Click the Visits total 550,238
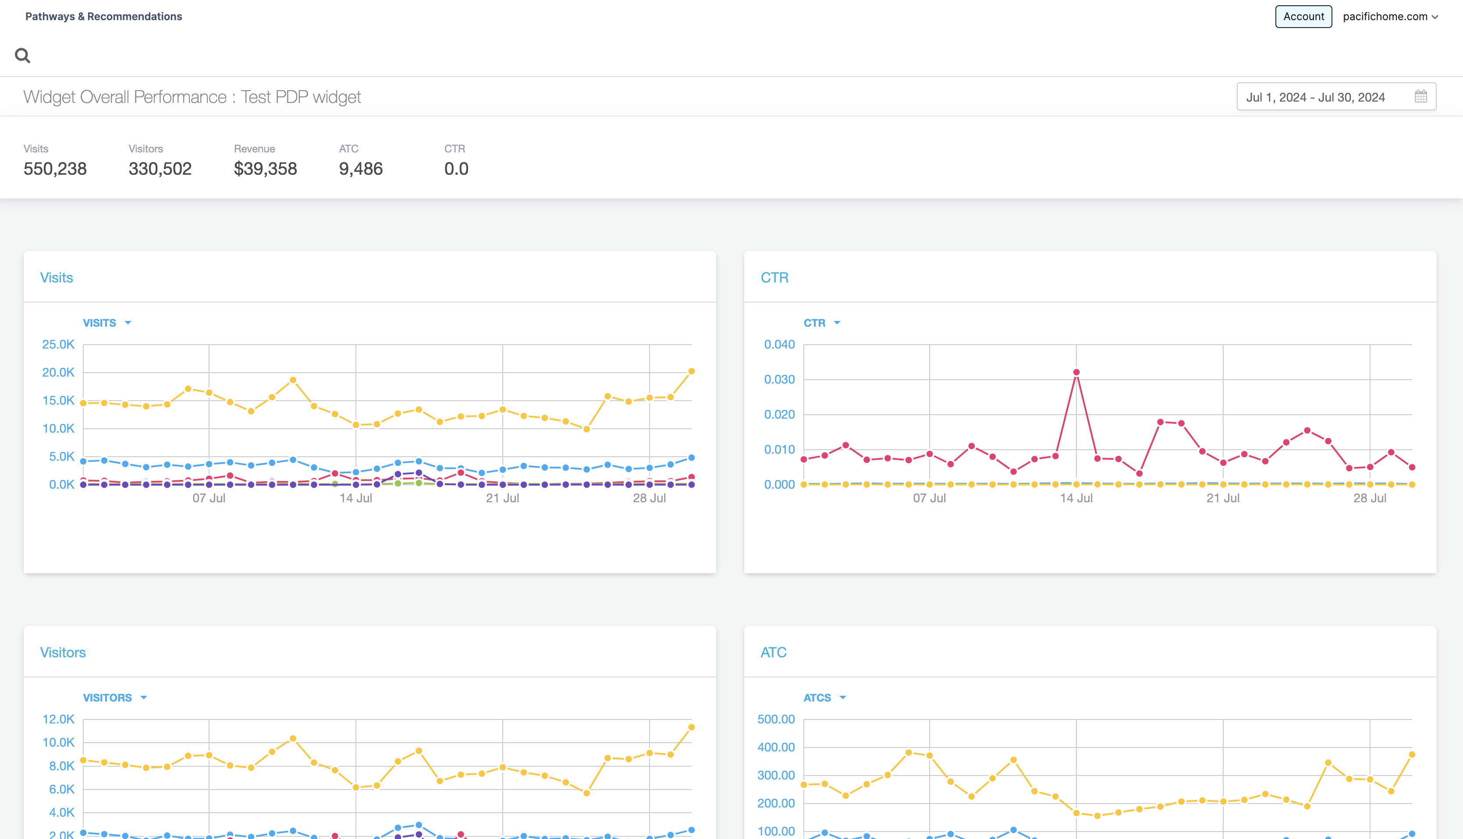1463x839 pixels. coord(55,169)
